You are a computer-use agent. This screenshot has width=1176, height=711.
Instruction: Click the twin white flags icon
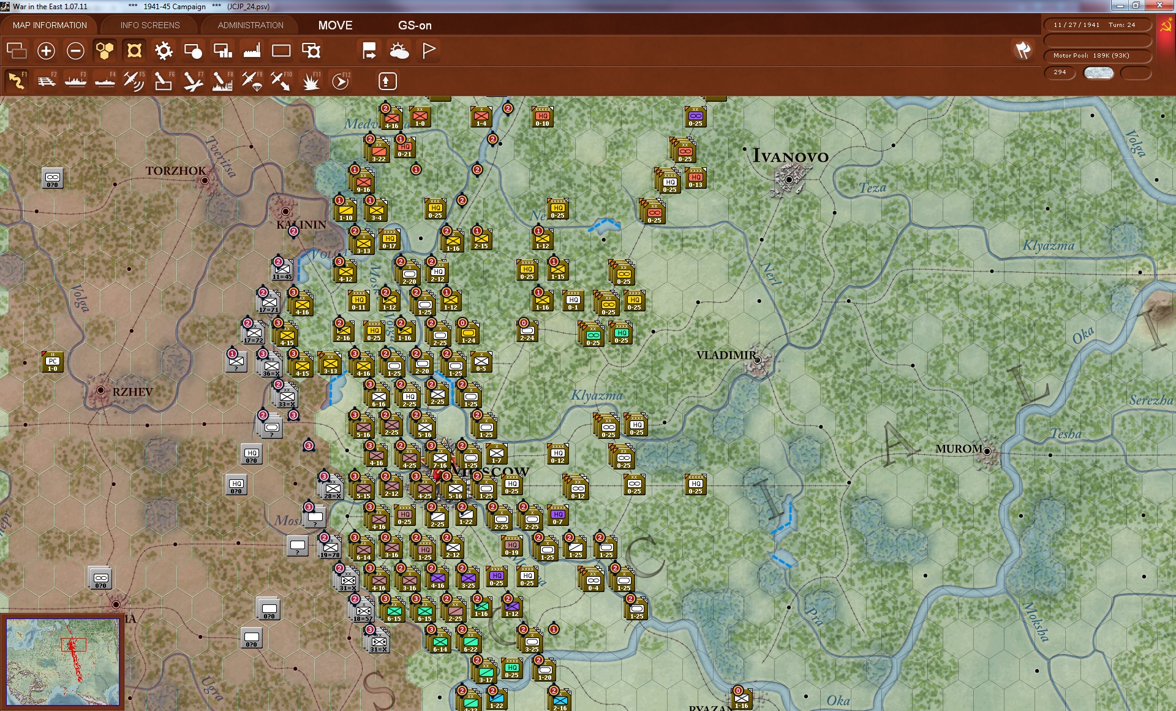[x=1023, y=50]
